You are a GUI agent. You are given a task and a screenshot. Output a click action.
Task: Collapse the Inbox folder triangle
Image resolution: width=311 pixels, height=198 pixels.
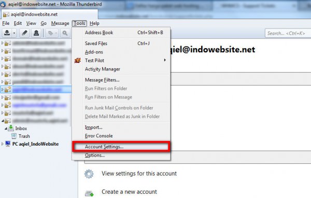point(6,129)
